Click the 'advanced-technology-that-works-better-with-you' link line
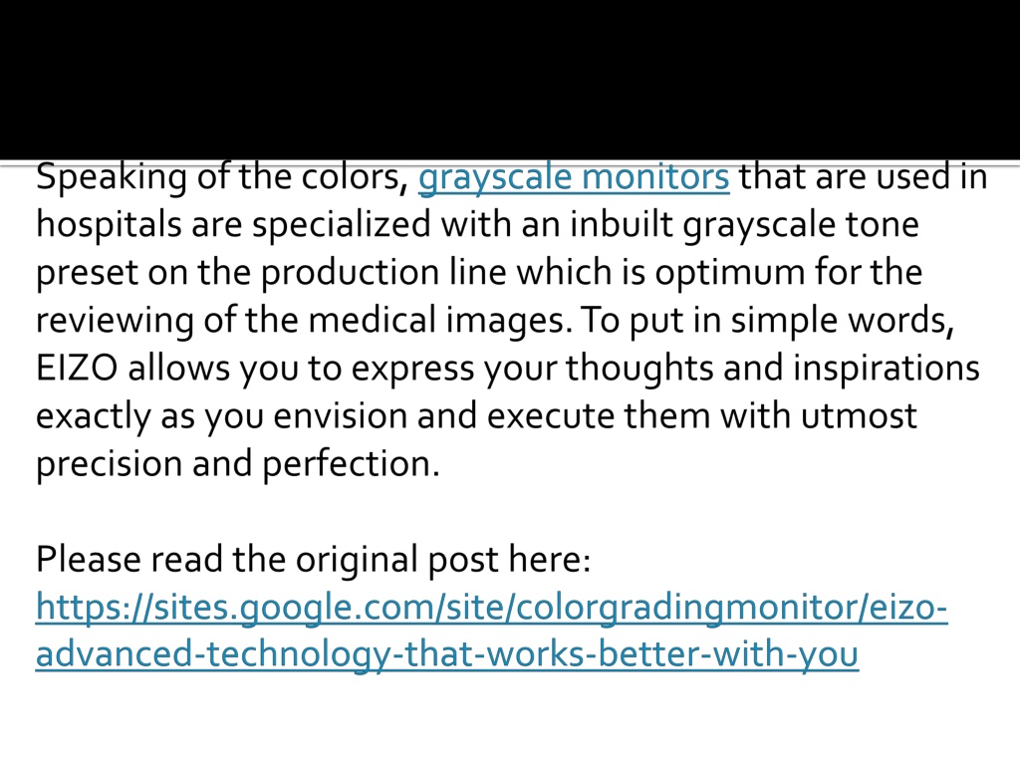This screenshot has width=1020, height=765. (x=447, y=655)
